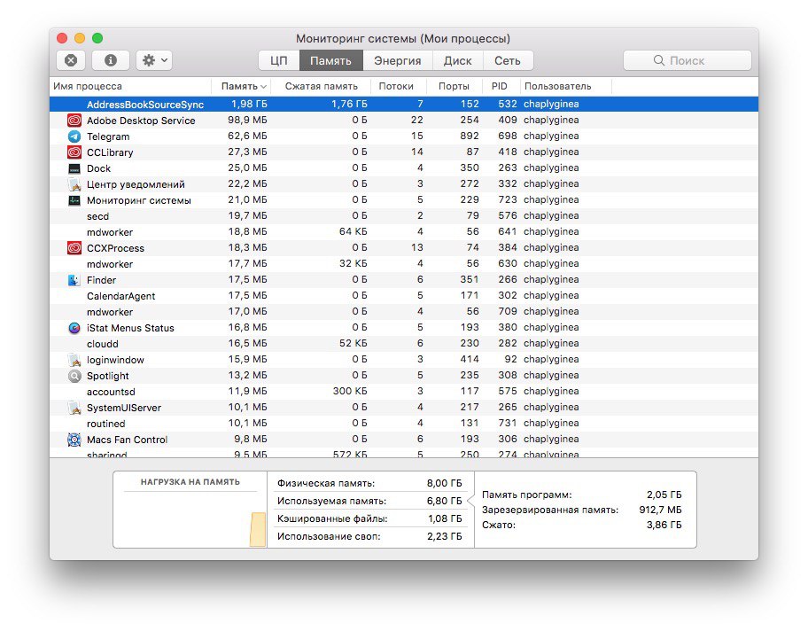Click the iStat Menus Status icon

(74, 328)
